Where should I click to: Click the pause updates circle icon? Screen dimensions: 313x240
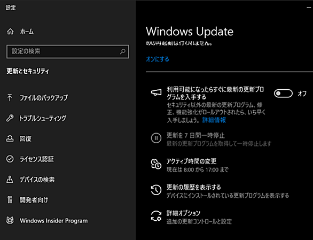click(156, 138)
